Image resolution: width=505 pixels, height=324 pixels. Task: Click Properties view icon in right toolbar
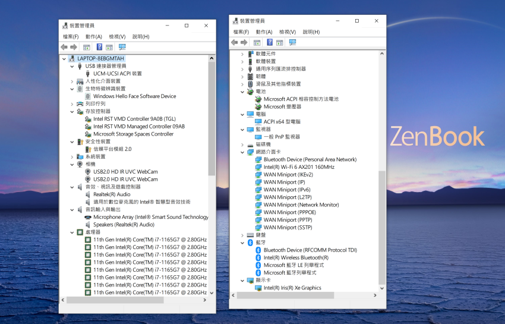(x=280, y=43)
